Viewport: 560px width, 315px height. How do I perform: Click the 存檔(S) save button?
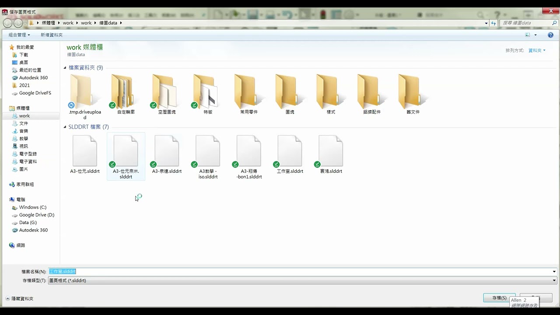(499, 298)
